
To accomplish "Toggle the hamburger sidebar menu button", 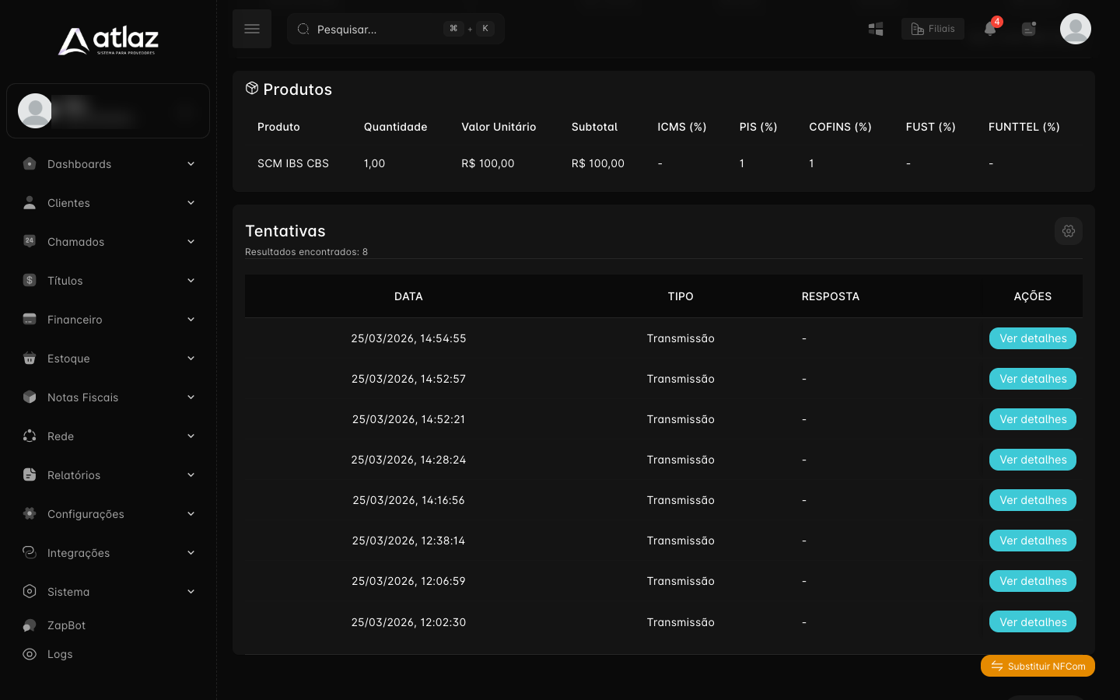I will point(252,29).
